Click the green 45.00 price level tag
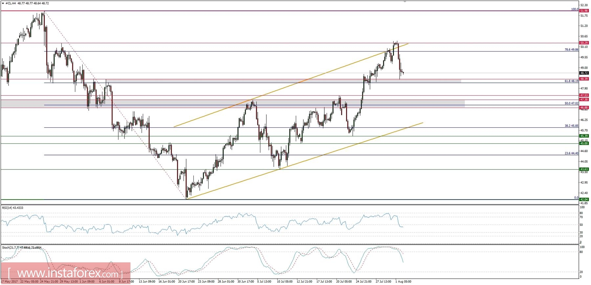 point(584,143)
